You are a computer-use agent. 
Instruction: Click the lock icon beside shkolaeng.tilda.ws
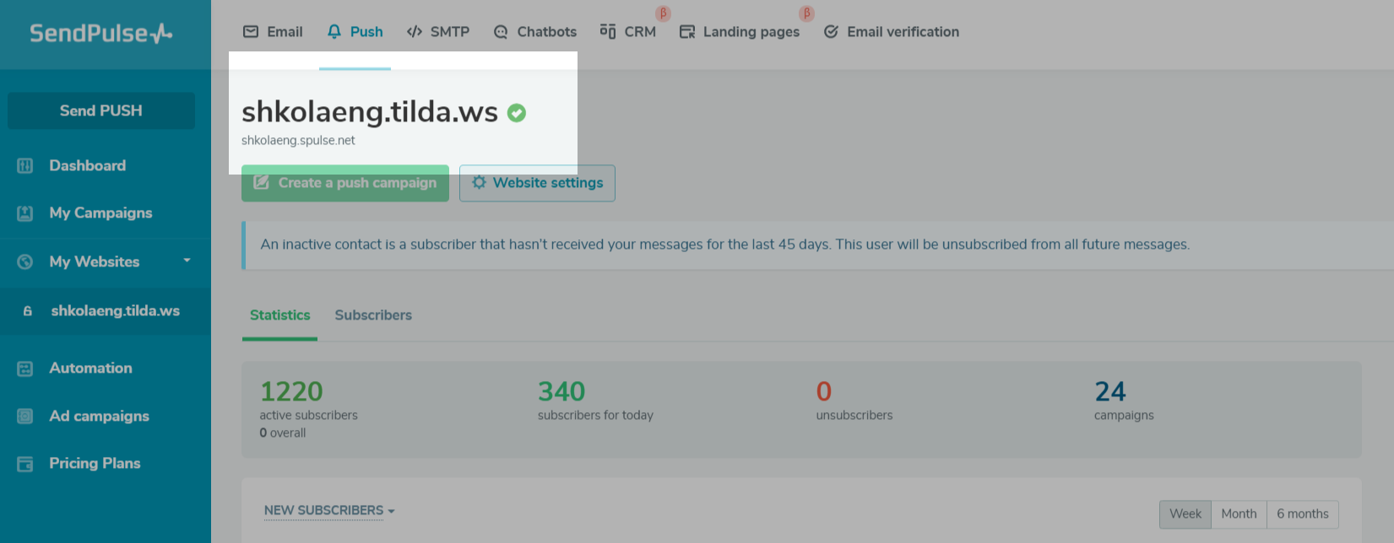28,311
